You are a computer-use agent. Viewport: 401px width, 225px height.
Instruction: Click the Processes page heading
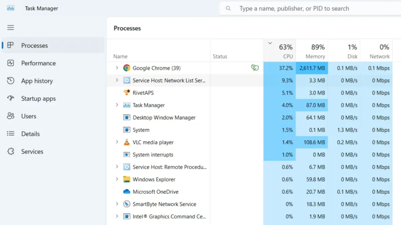127,28
